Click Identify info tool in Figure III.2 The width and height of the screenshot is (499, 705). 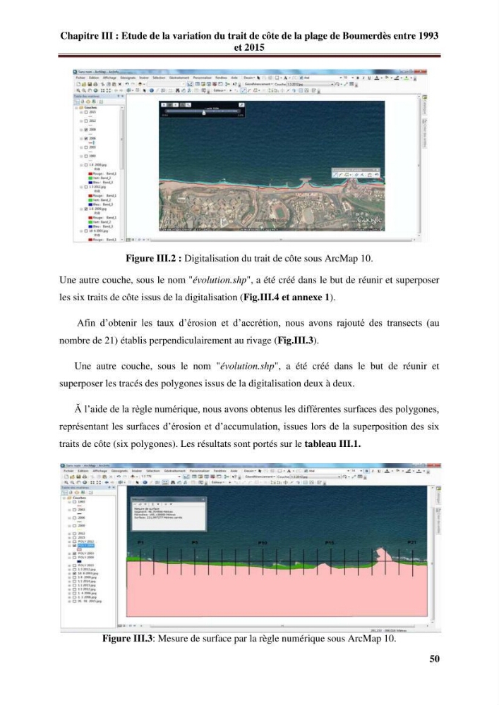(151, 91)
